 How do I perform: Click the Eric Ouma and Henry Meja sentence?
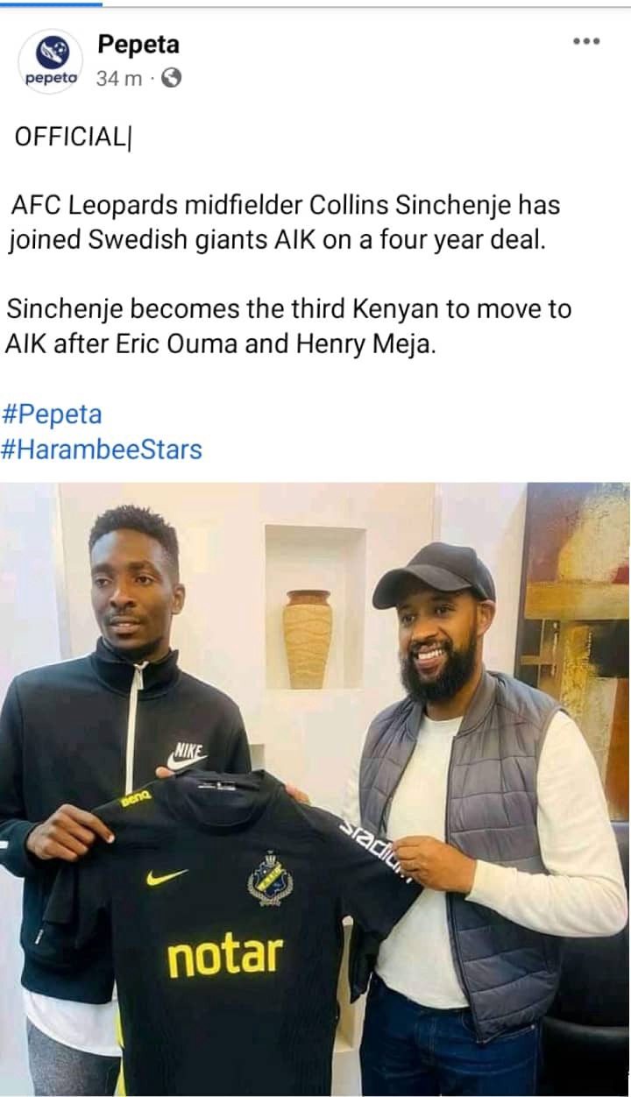(x=288, y=326)
